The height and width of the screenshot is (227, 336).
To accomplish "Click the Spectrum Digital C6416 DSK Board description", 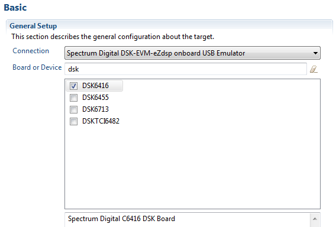I will [121, 219].
